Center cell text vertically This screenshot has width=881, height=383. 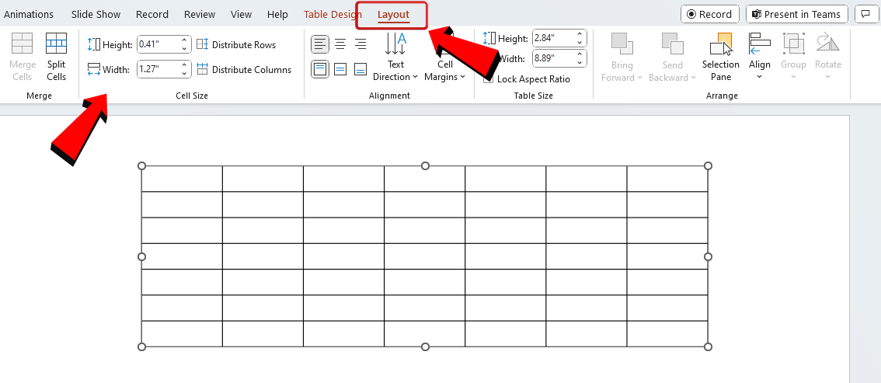pos(340,70)
